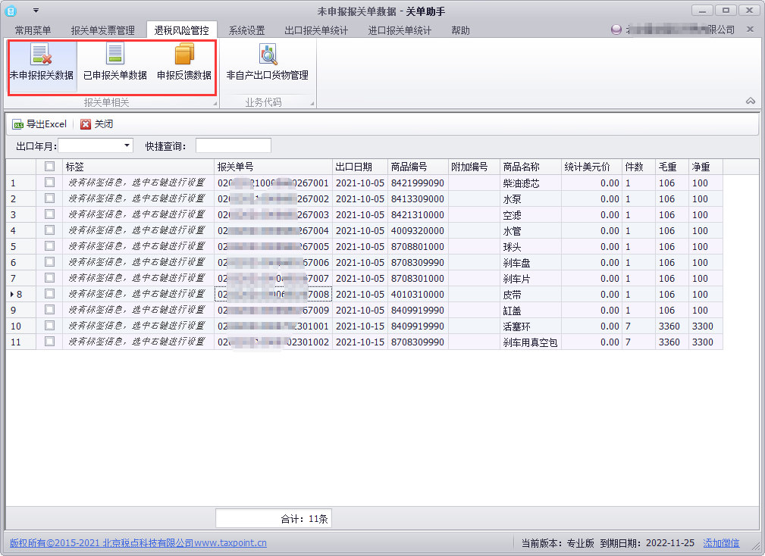The height and width of the screenshot is (556, 765).
Task: Select product code 4010310000 cell
Action: click(x=418, y=295)
